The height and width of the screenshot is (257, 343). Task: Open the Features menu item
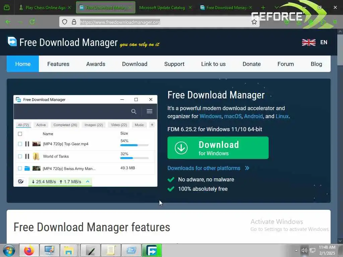click(58, 64)
